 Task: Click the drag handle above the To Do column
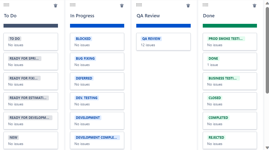click(6, 5)
